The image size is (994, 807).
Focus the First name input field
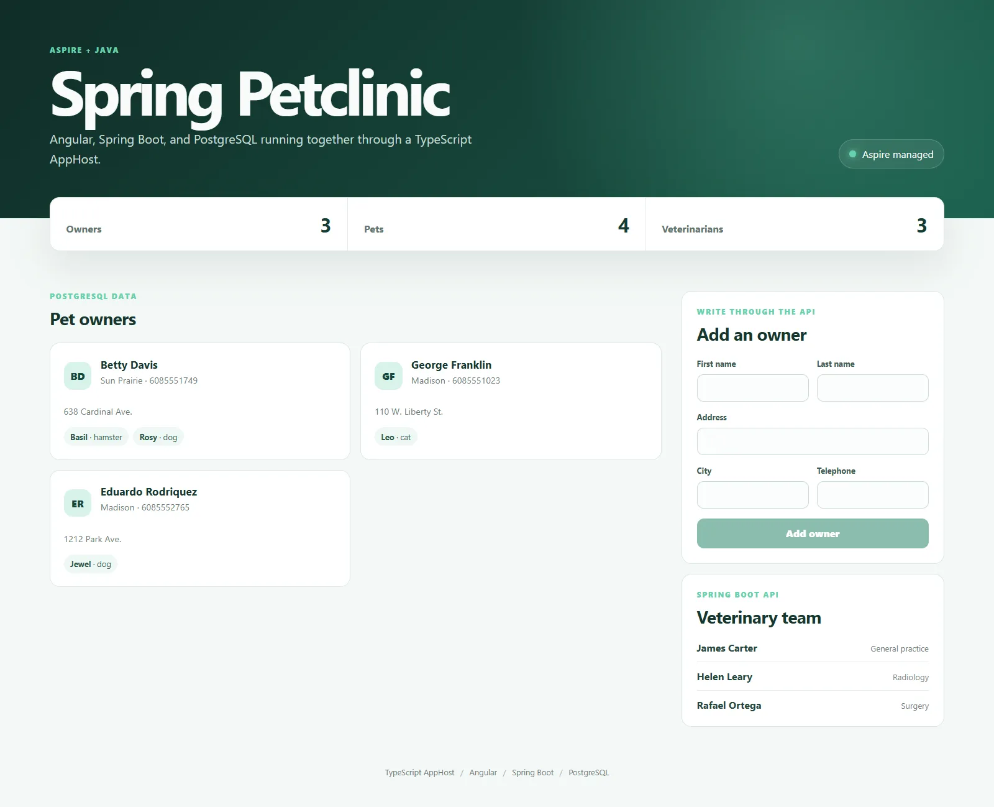click(x=752, y=388)
